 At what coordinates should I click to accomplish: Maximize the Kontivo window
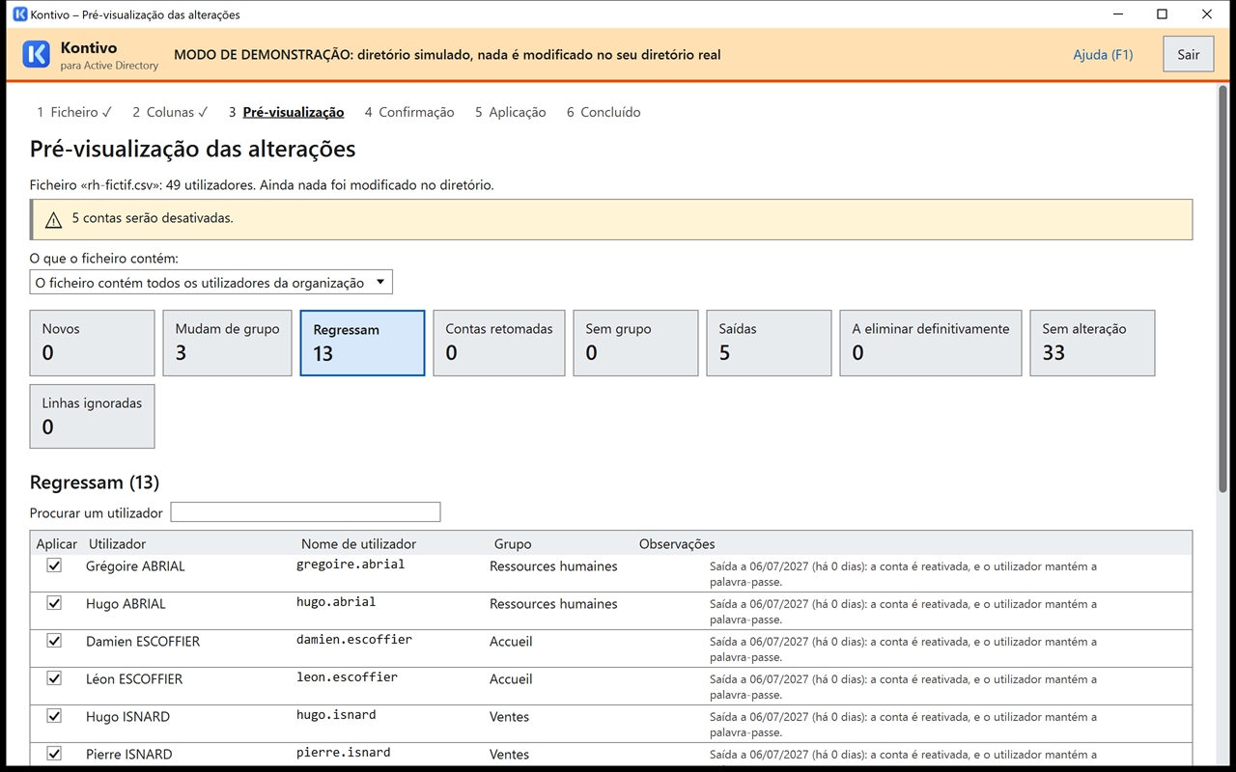(1163, 14)
